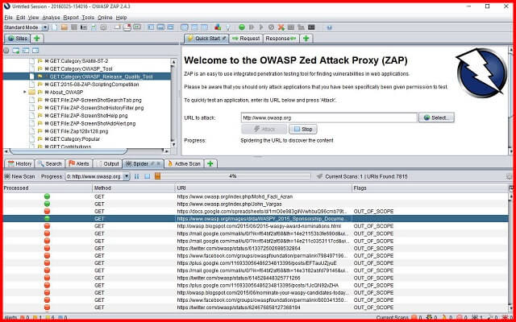Select GET:Category:OWASP_Tool tree node
Viewport: 516px width, 322px height.
(81, 68)
